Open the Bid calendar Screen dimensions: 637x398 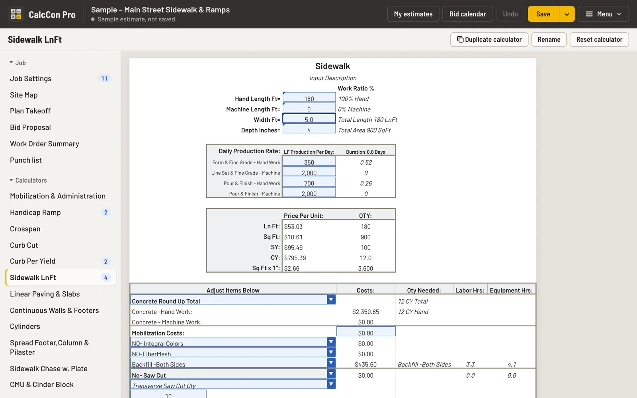click(468, 14)
